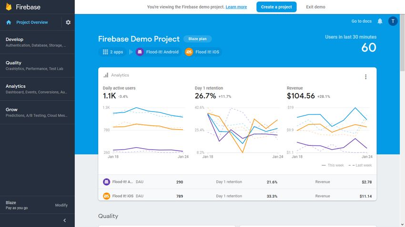Click the Firebase flame logo

[9, 7]
